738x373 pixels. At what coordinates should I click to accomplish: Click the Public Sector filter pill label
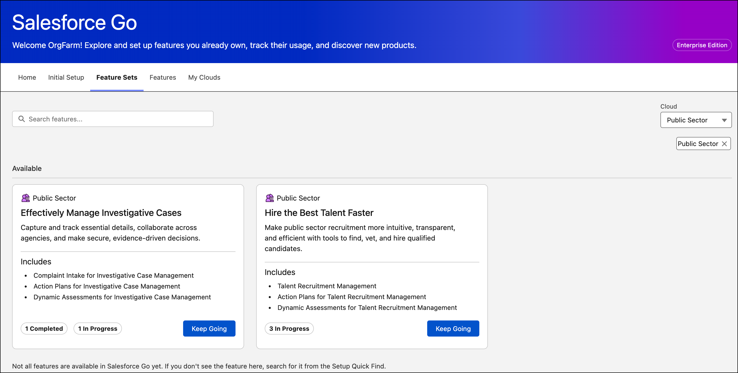pyautogui.click(x=698, y=144)
